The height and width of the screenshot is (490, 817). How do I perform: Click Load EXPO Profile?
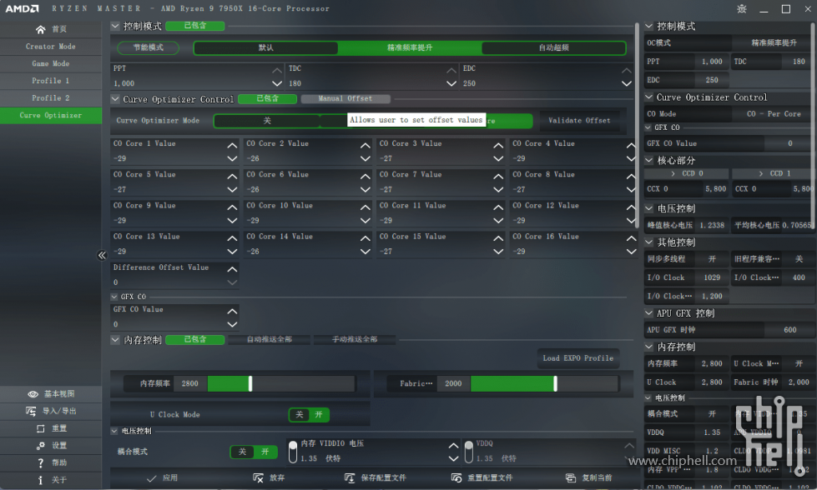coord(577,357)
